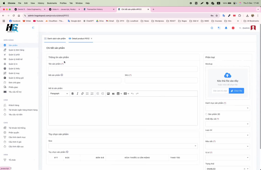Image resolution: width=261 pixels, height=170 pixels.
Task: Open Loại chỉ dropdown
Action: coord(228,135)
